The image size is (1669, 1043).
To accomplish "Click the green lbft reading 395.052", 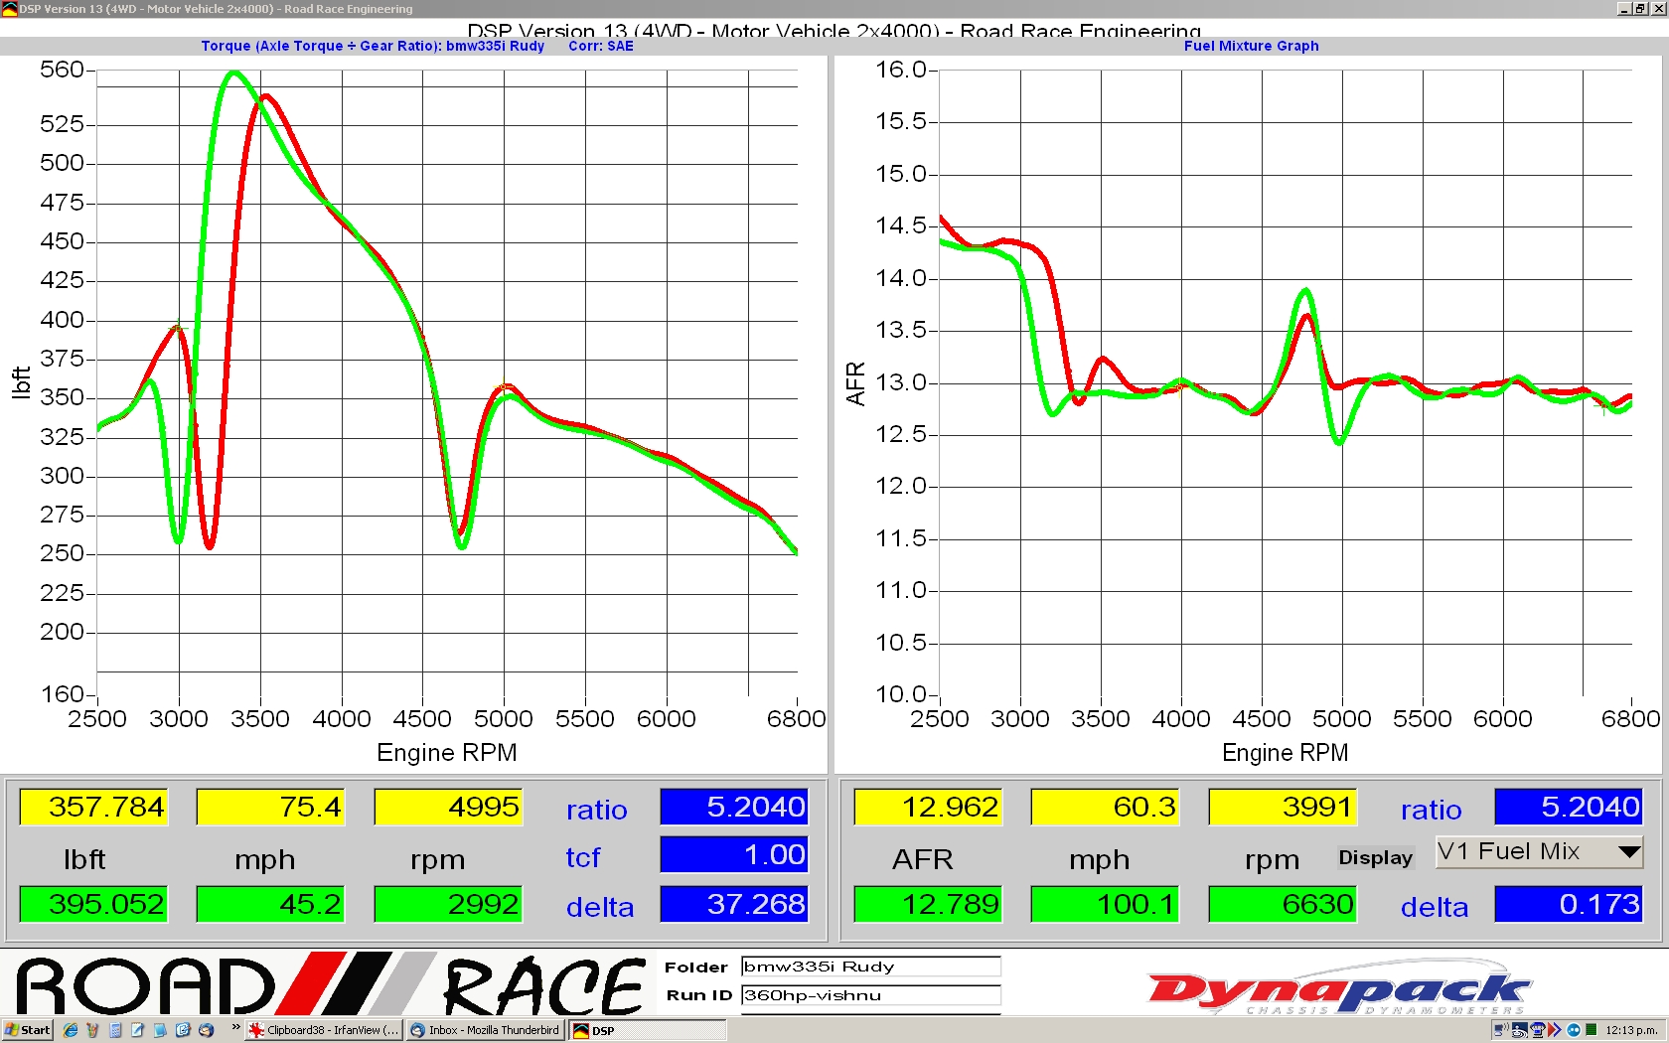I will [93, 904].
